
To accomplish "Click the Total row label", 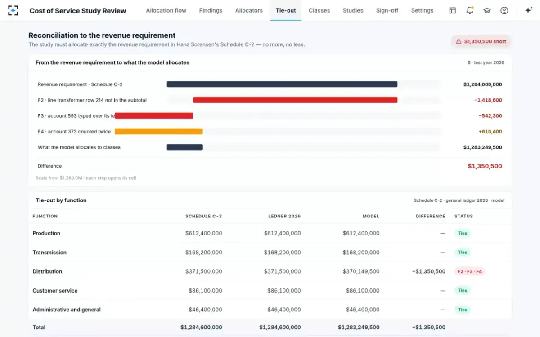I will pos(39,327).
